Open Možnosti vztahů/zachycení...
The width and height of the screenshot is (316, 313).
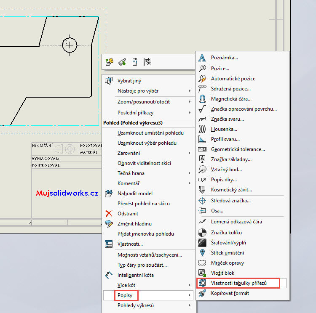[150, 255]
